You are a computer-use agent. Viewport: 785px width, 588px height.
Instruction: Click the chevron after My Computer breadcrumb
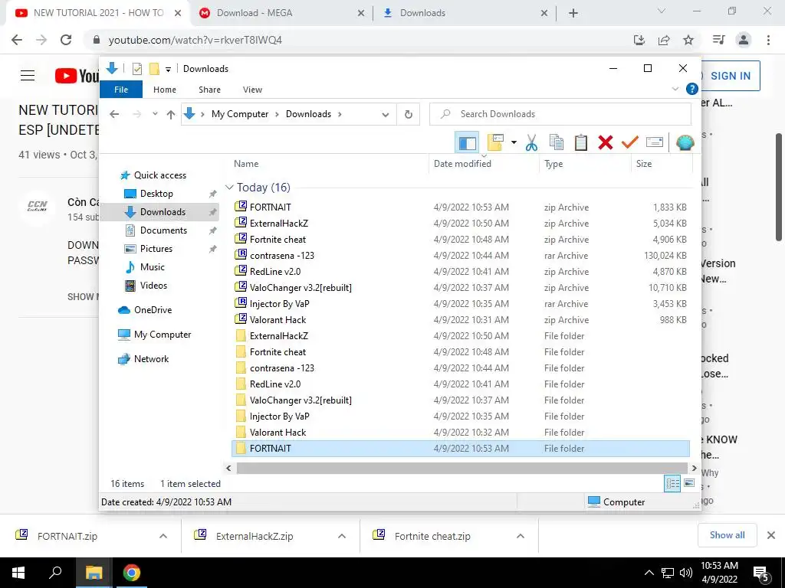pyautogui.click(x=277, y=114)
